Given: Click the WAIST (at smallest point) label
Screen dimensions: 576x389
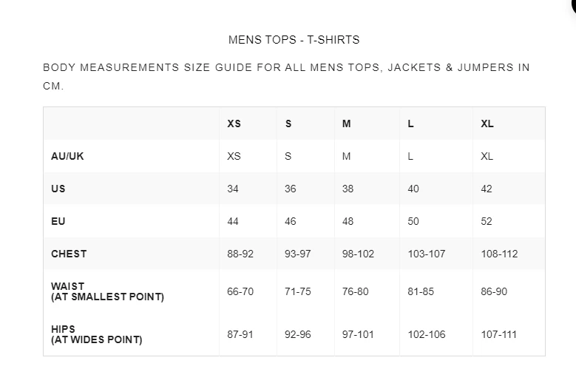Looking at the screenshot, I should pyautogui.click(x=107, y=291).
